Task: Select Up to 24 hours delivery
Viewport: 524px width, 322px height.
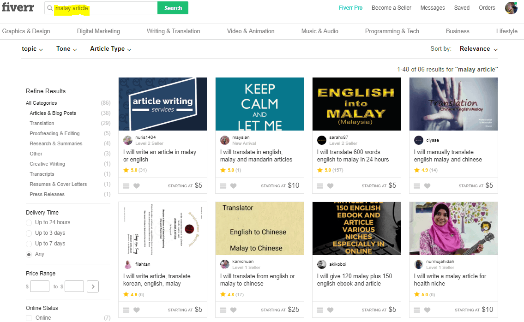Action: click(29, 223)
